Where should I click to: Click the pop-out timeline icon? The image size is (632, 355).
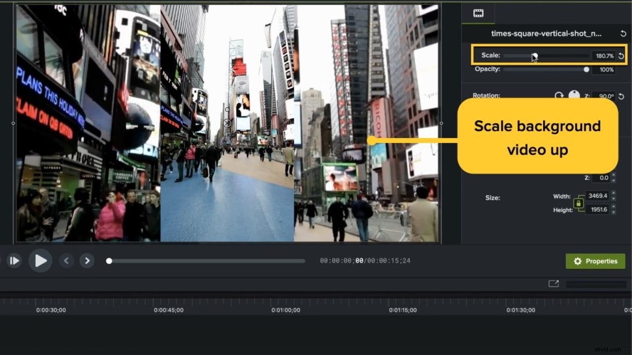(554, 284)
